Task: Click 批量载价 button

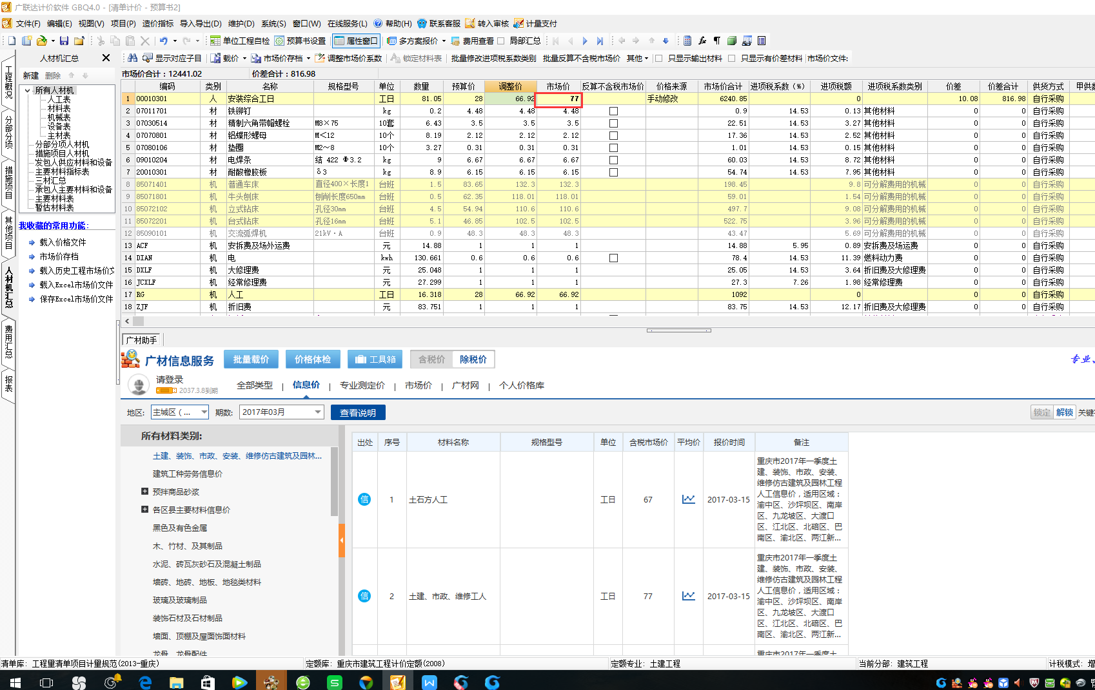Action: 251,359
